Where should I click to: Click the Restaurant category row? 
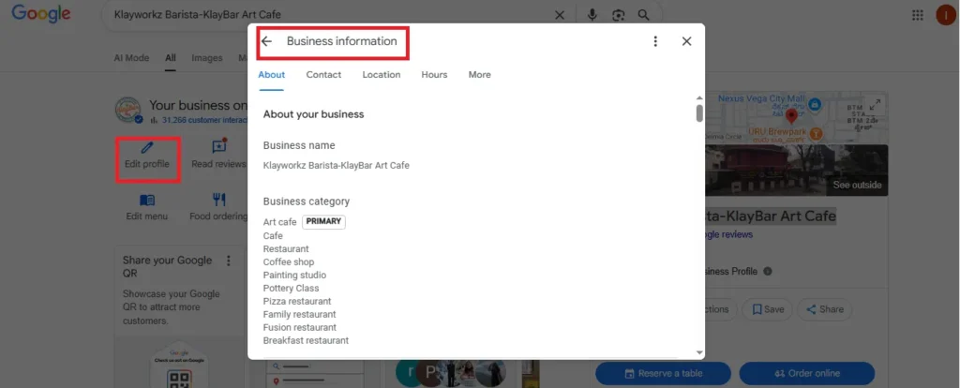(286, 249)
